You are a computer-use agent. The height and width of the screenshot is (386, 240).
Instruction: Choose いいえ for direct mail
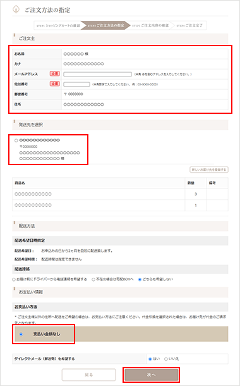[x=166, y=359]
